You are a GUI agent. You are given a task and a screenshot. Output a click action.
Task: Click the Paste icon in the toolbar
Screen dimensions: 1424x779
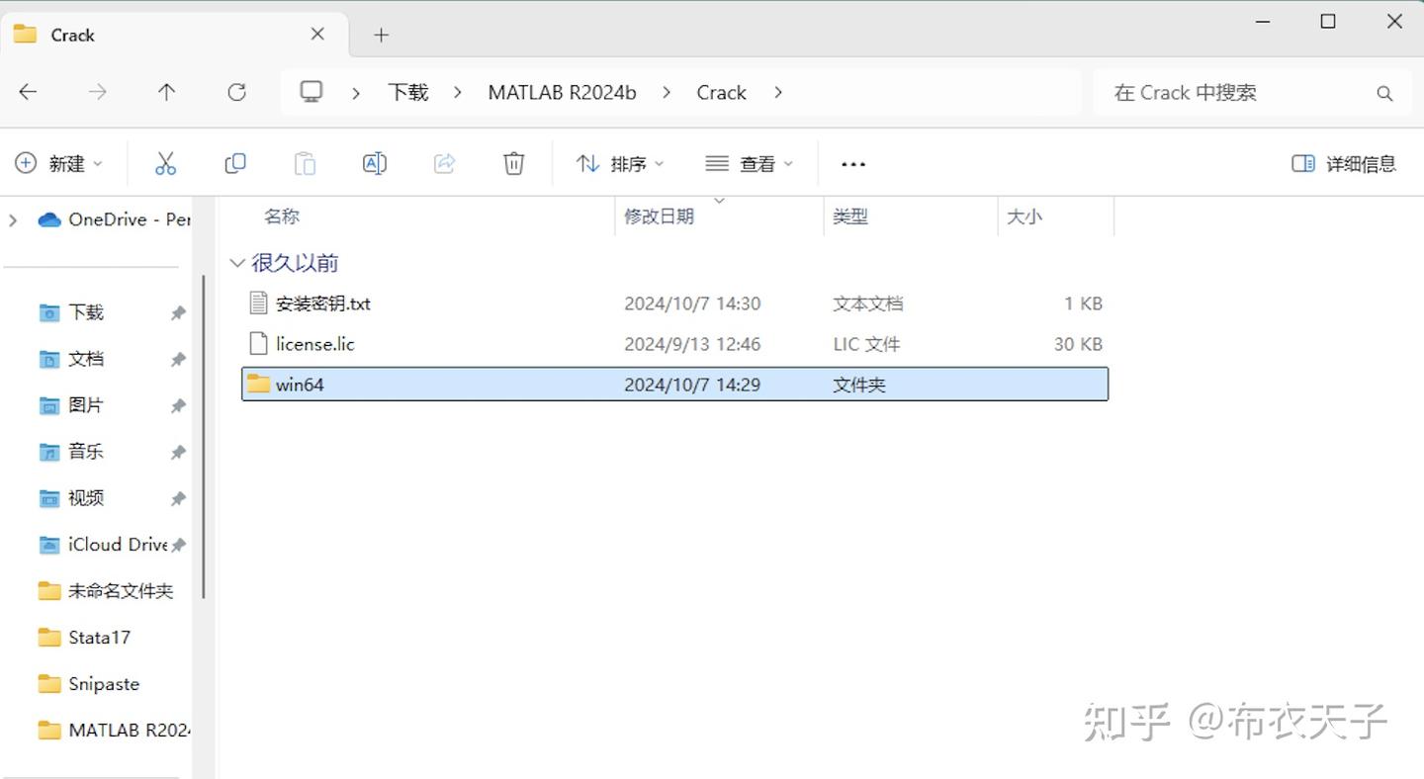pos(305,163)
